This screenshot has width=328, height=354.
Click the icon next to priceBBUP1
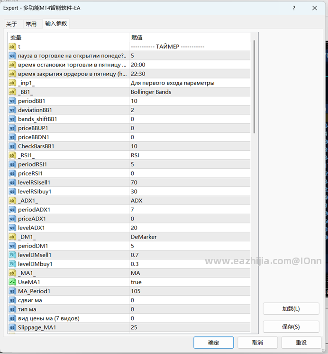[12, 128]
